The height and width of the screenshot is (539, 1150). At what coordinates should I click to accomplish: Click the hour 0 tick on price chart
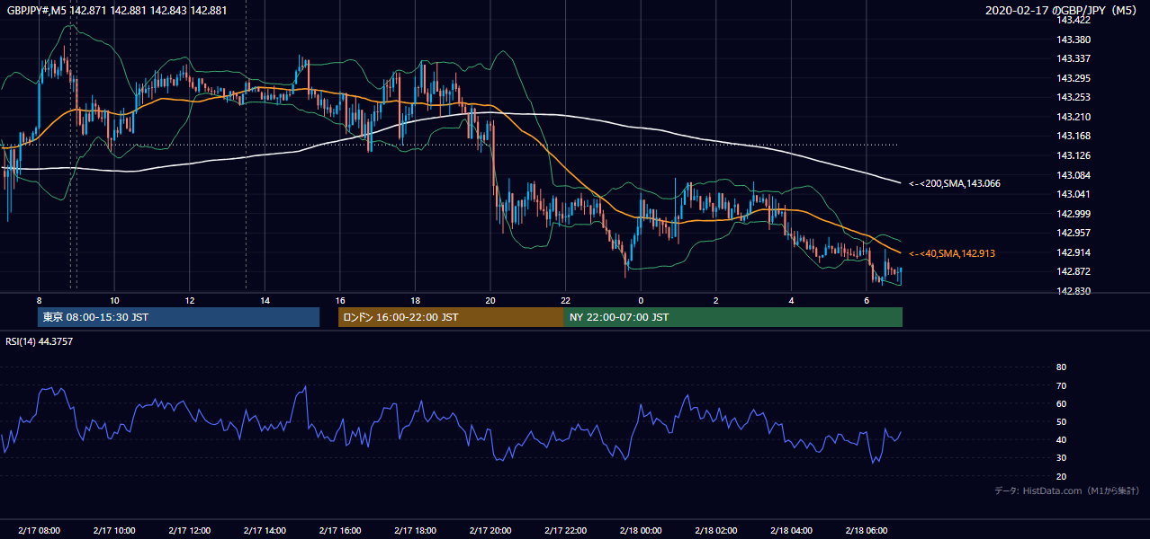pos(641,300)
